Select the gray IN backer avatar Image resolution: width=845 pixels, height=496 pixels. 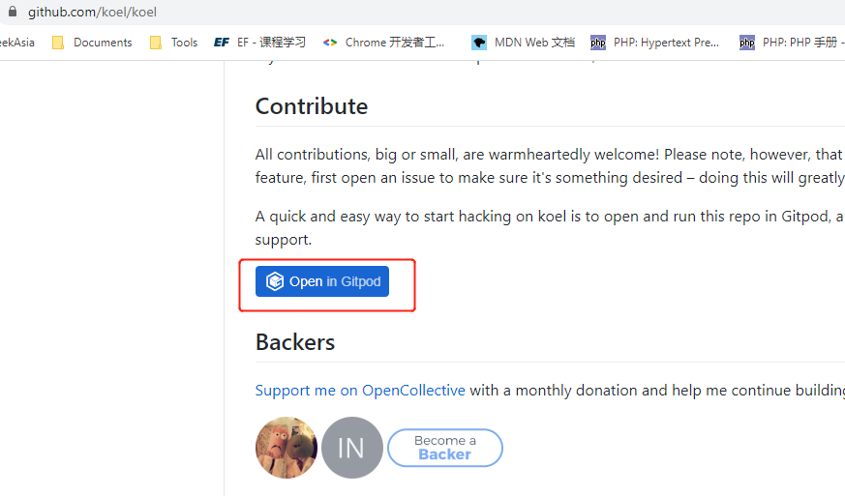click(352, 448)
